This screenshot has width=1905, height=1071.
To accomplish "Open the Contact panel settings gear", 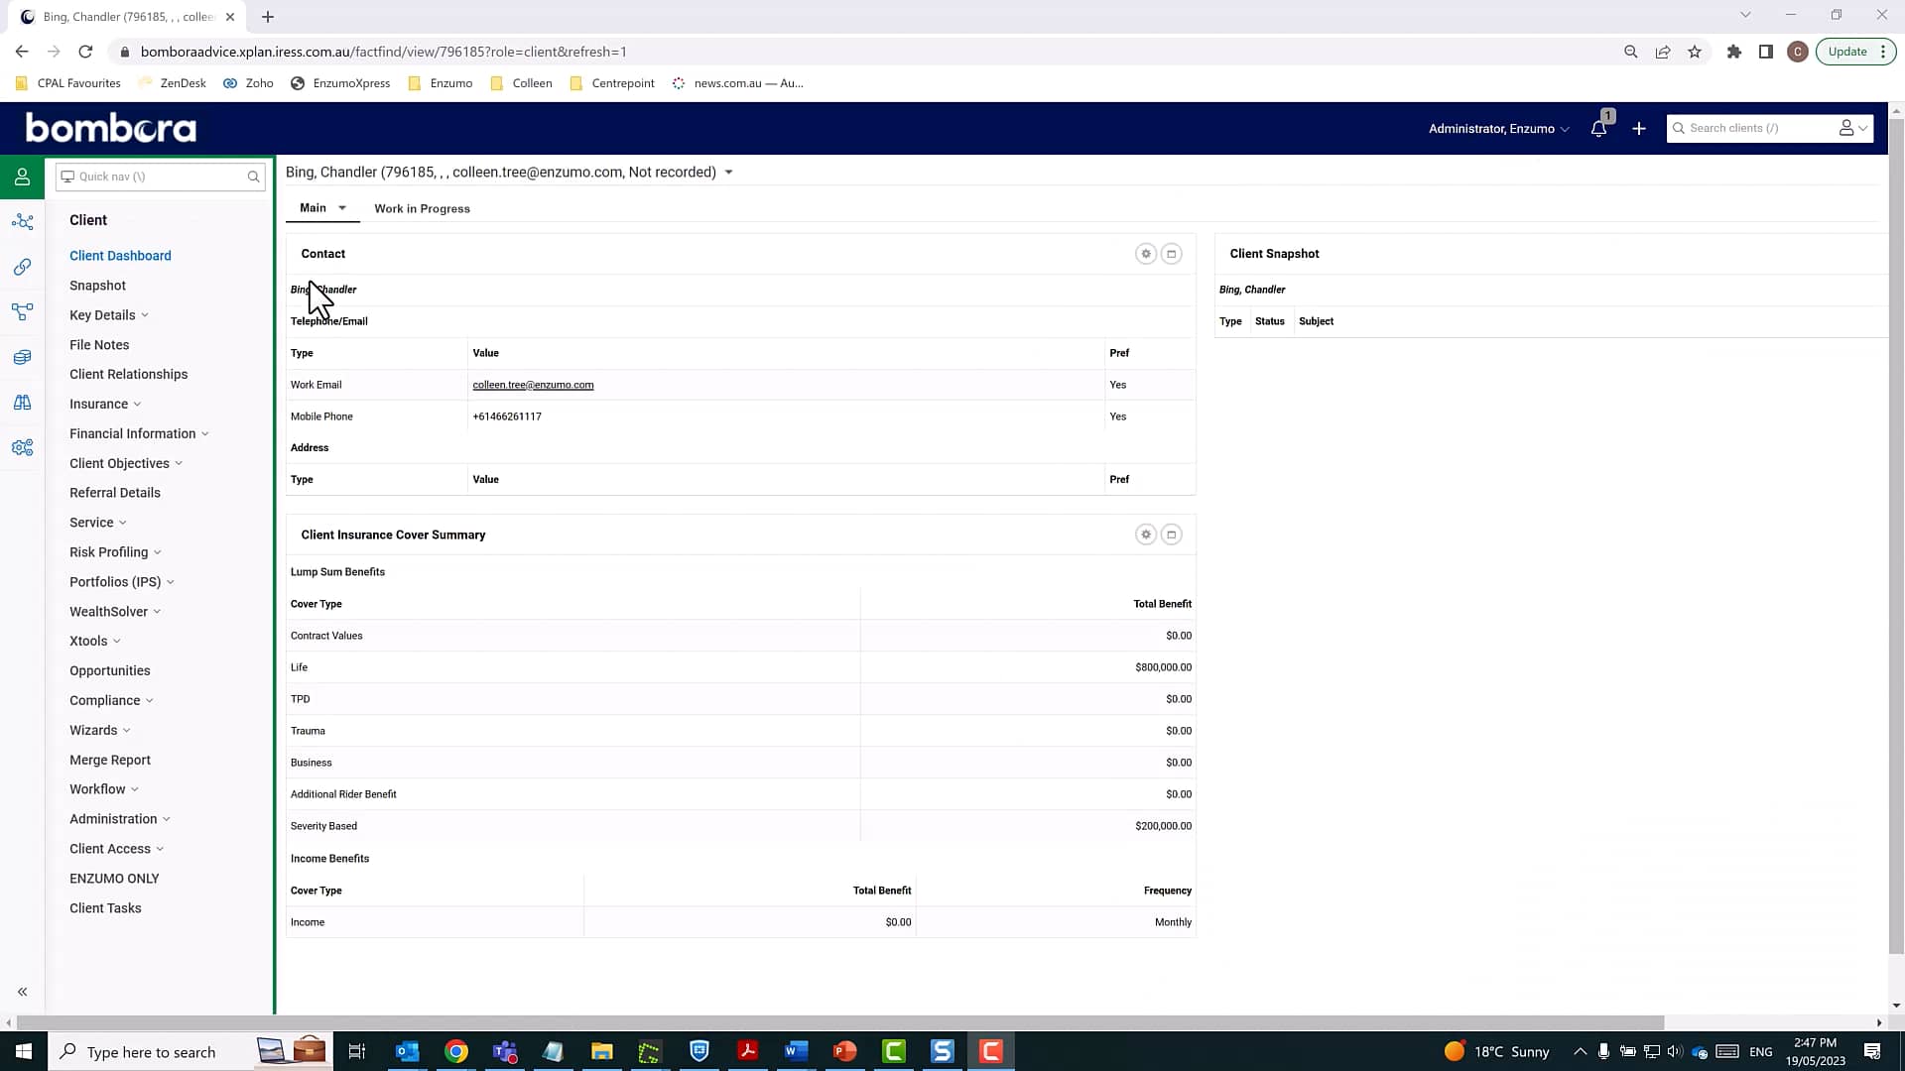I will (x=1146, y=253).
